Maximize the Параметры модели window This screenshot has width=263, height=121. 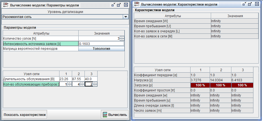pos(119,5)
